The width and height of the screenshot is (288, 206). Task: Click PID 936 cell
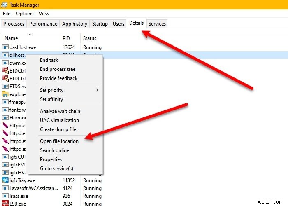point(66,196)
